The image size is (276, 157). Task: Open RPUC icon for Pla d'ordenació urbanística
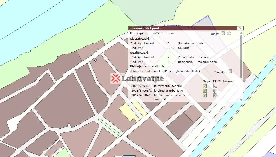(x=215, y=96)
